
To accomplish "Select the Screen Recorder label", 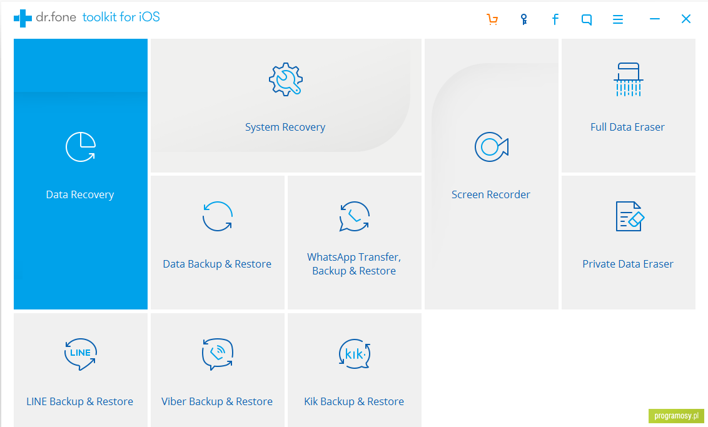I will click(491, 194).
